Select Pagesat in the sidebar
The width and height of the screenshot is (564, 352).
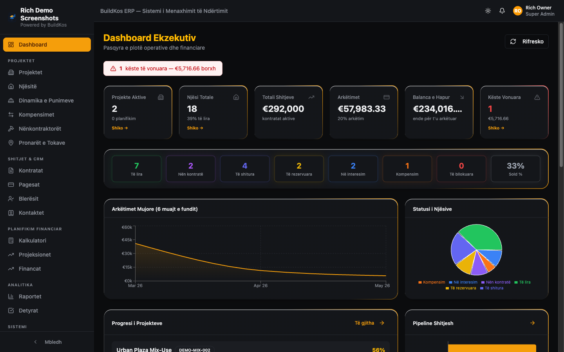(47, 185)
